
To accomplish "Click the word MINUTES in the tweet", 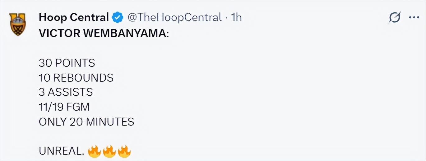I will [110, 122].
